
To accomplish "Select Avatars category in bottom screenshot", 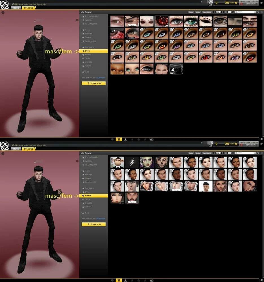I will point(88,203).
